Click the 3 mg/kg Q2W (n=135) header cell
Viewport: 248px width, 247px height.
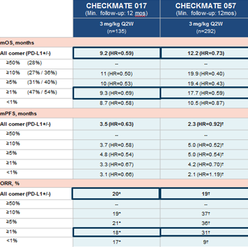point(117,28)
